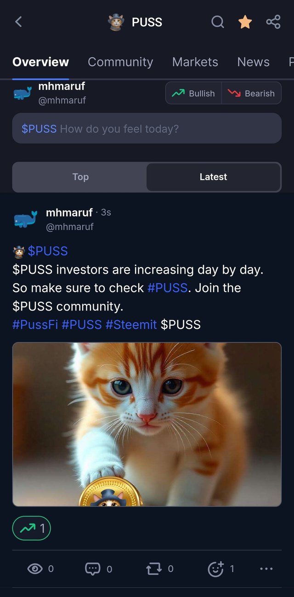Select the Bearish sentiment button
294x597 pixels.
252,93
